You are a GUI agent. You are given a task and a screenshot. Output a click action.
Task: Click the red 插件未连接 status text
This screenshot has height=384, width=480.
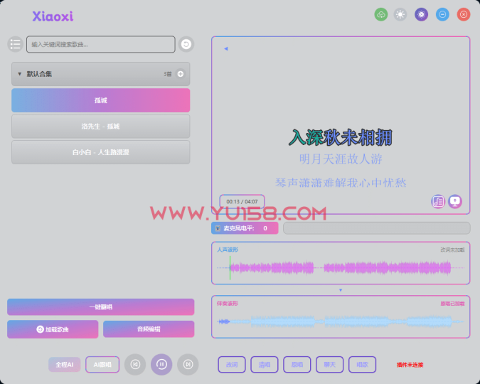(410, 365)
